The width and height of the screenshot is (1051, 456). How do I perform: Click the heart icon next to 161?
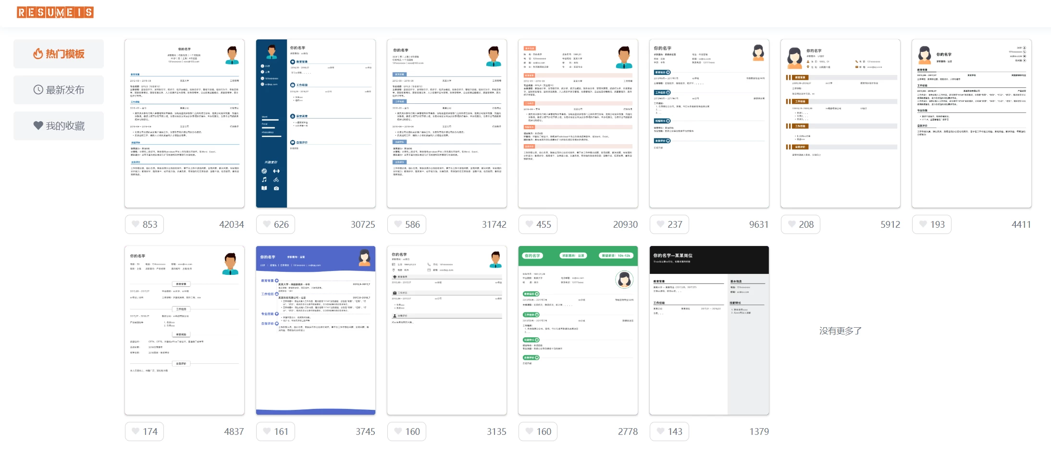[267, 431]
